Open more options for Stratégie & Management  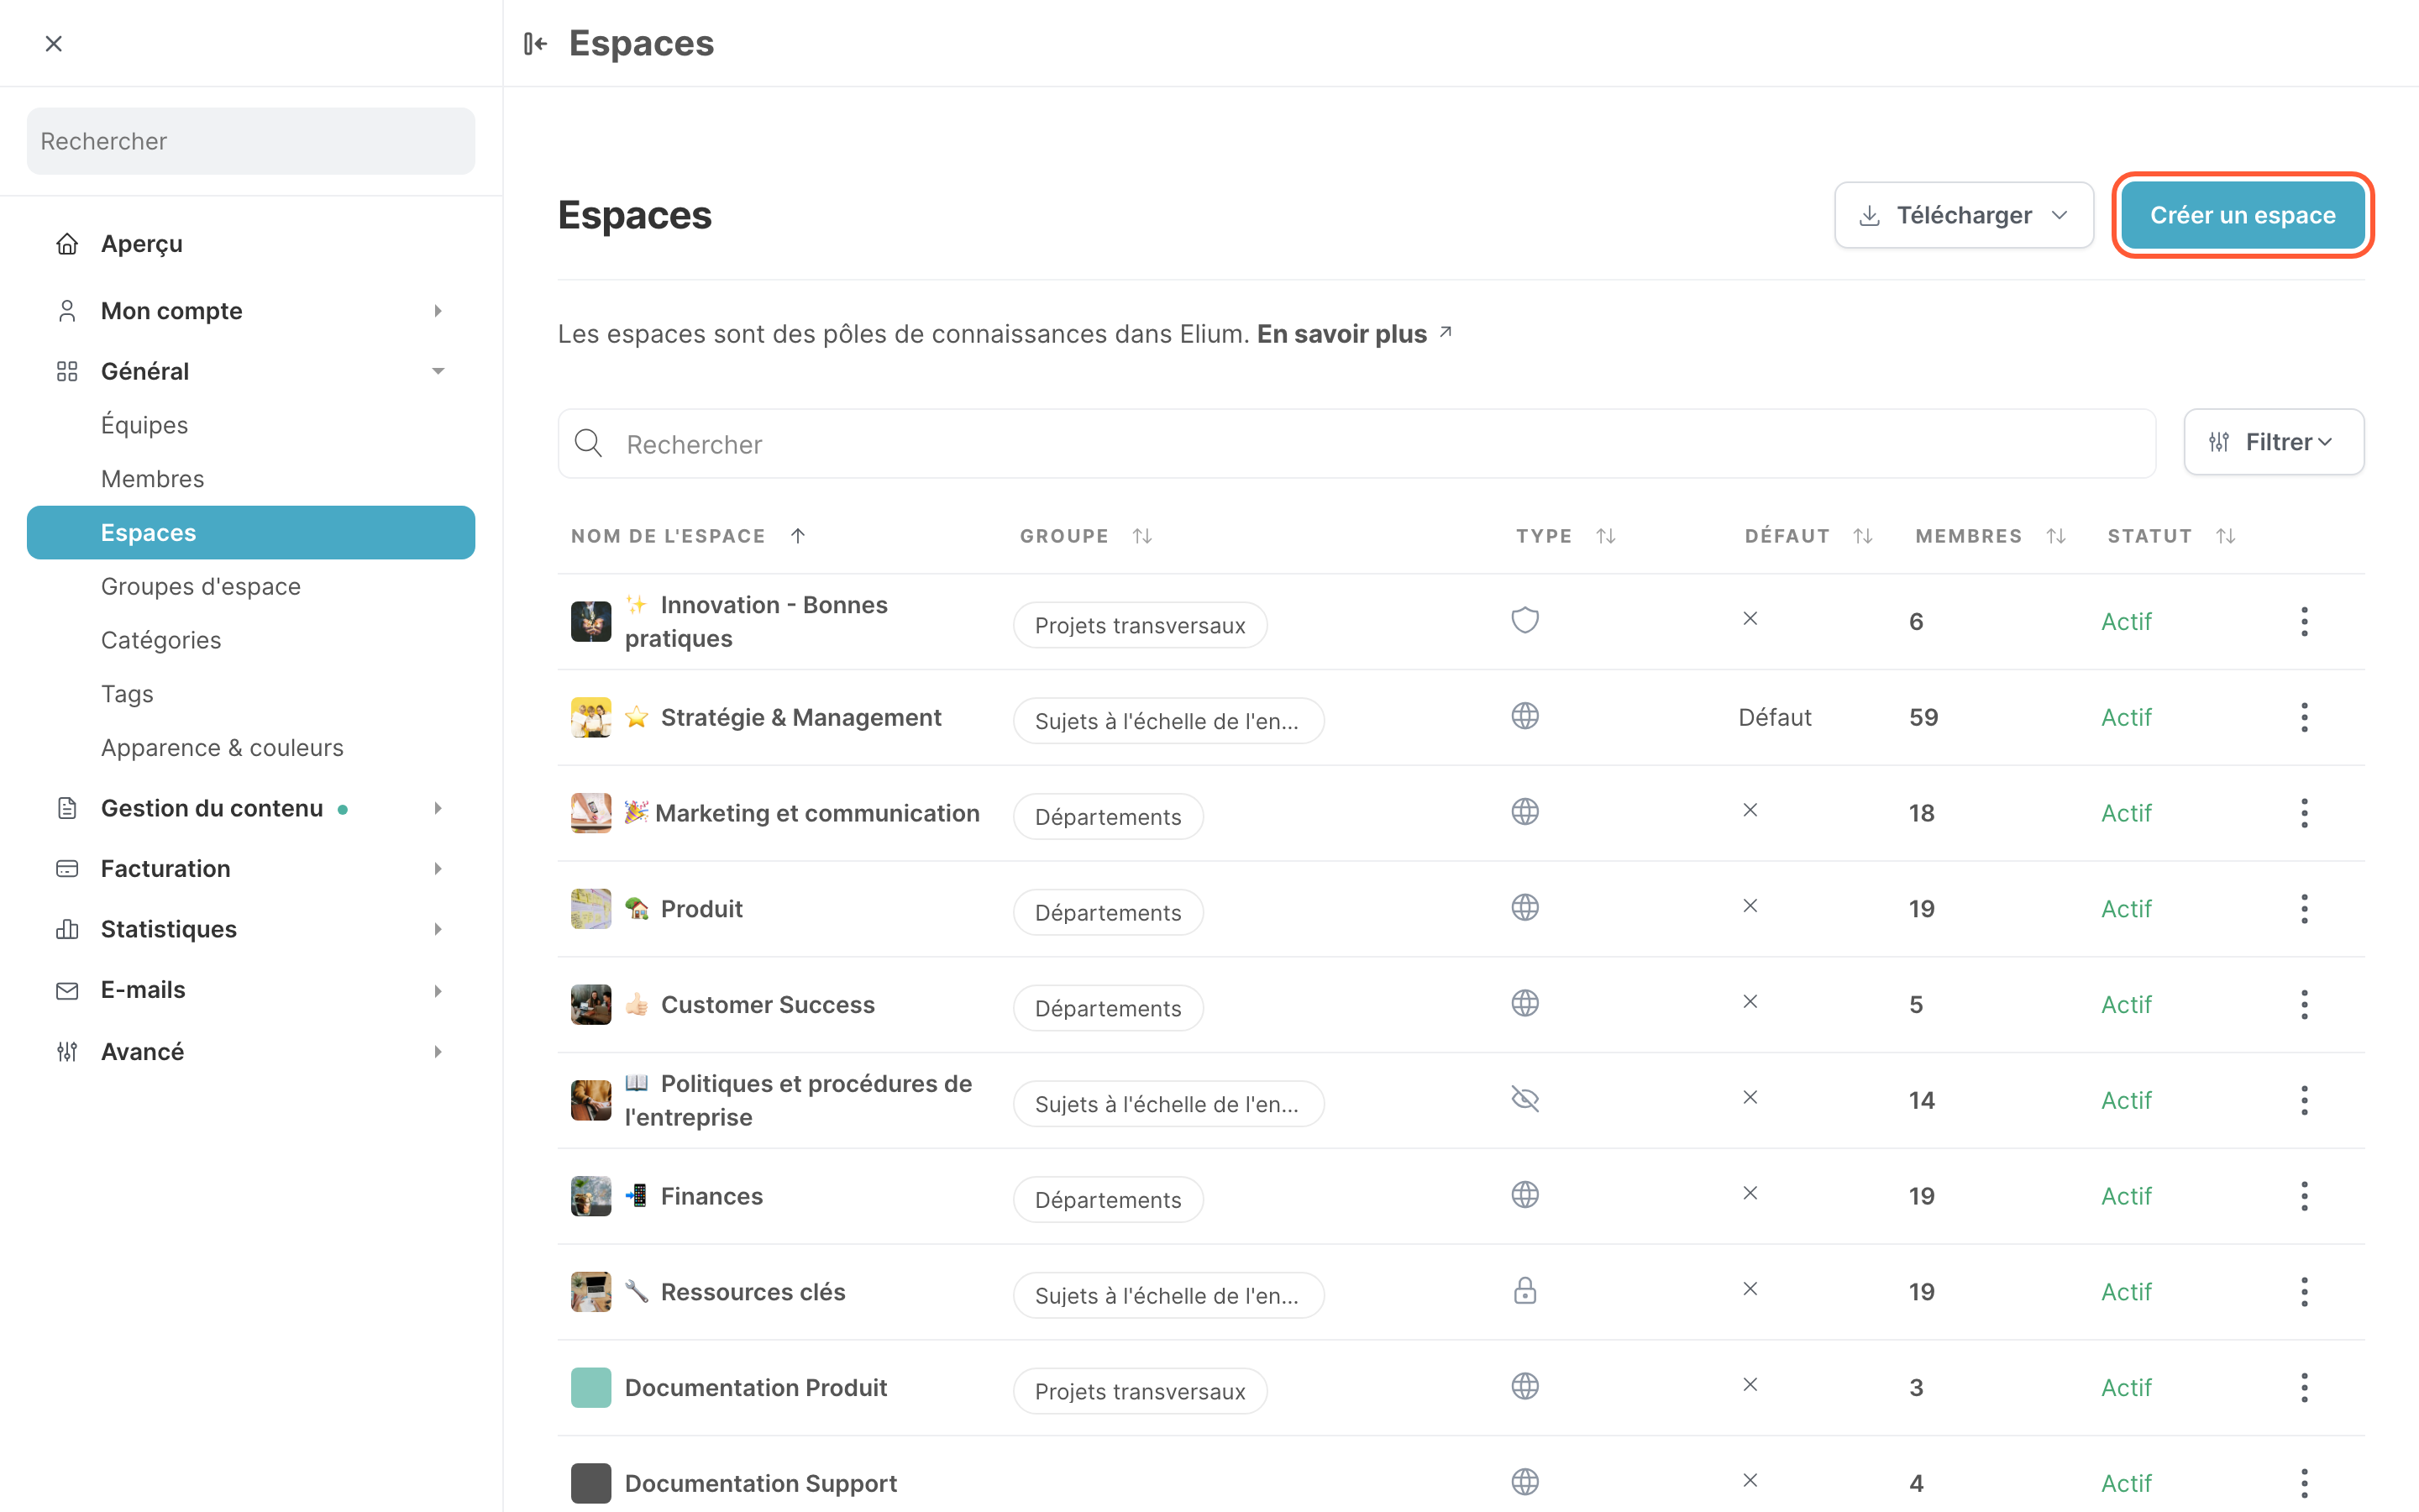(2304, 717)
